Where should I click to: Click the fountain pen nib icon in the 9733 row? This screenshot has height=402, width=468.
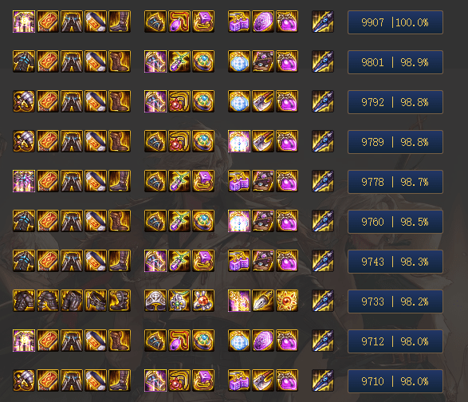263,301
